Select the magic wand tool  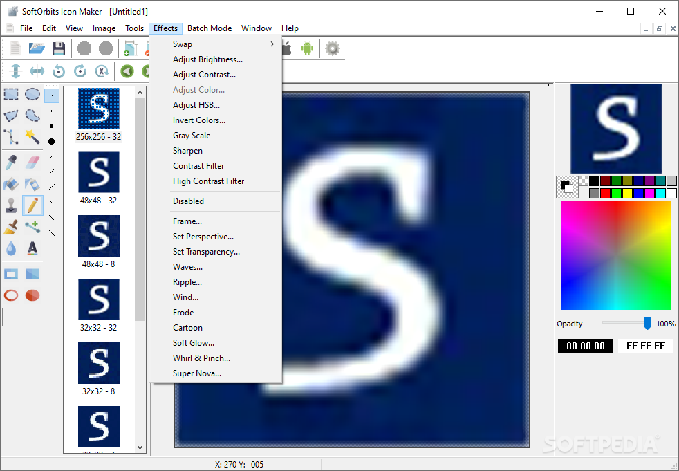tap(32, 136)
